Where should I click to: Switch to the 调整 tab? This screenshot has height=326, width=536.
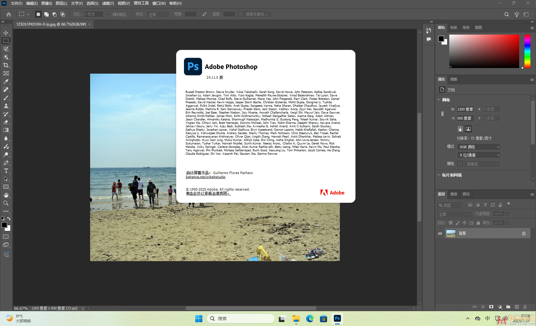(x=454, y=80)
